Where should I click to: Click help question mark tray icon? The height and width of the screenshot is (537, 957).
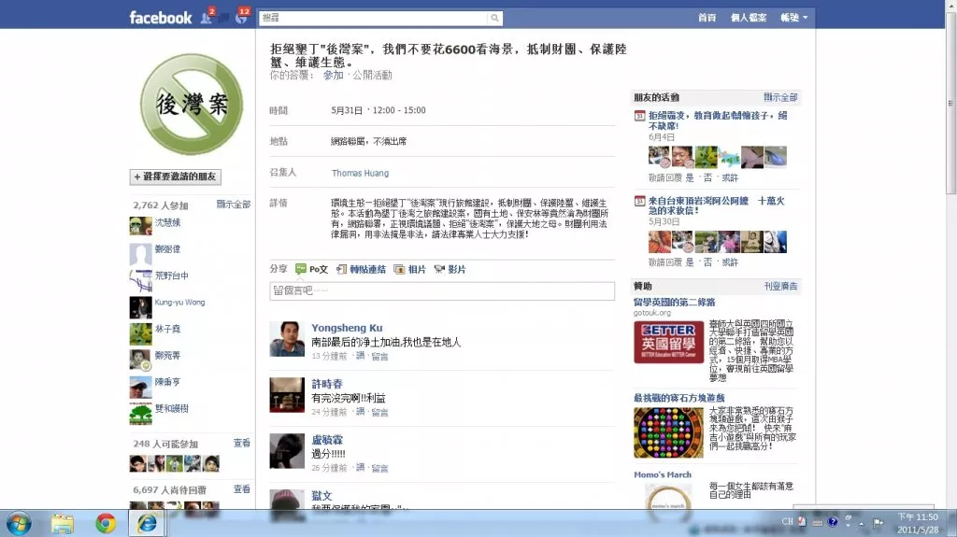833,522
